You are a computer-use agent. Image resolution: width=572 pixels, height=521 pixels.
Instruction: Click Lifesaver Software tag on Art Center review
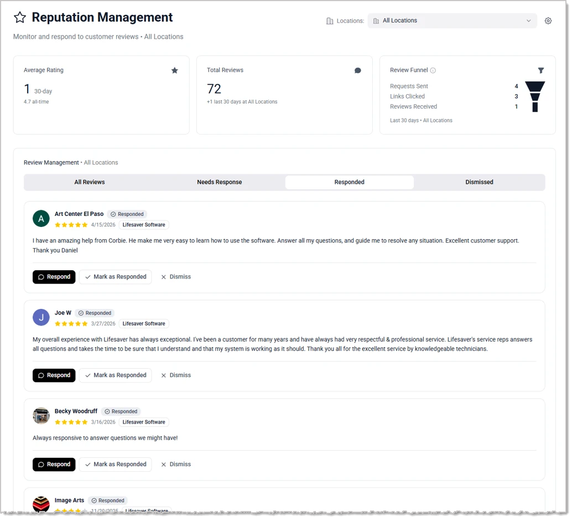(x=144, y=226)
